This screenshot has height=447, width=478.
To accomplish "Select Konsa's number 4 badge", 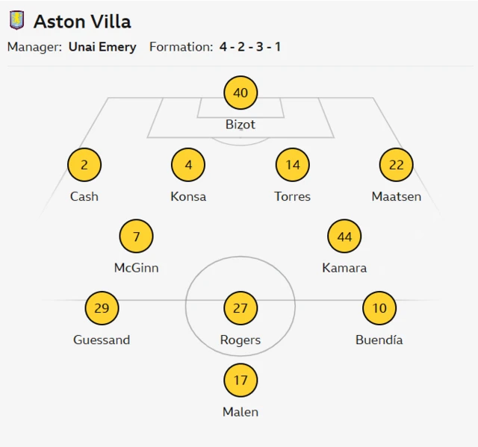I will (x=188, y=166).
